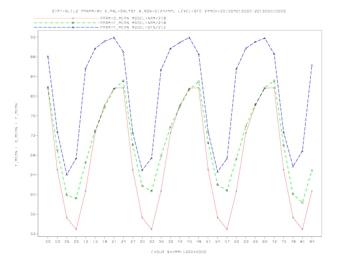
Task: Click x-axis forecast hour label 18
Action: pos(104,242)
